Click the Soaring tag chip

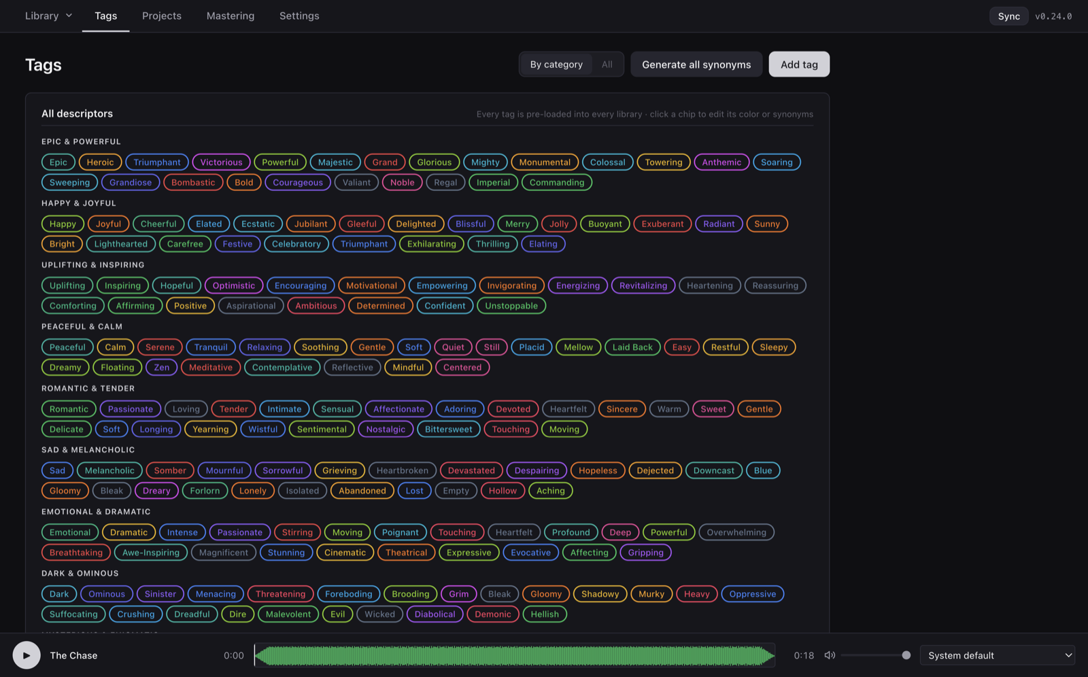(777, 162)
